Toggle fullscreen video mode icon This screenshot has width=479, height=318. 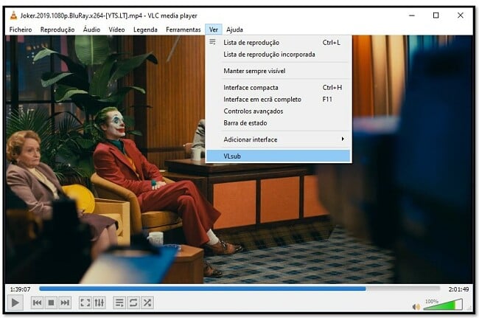point(85,303)
